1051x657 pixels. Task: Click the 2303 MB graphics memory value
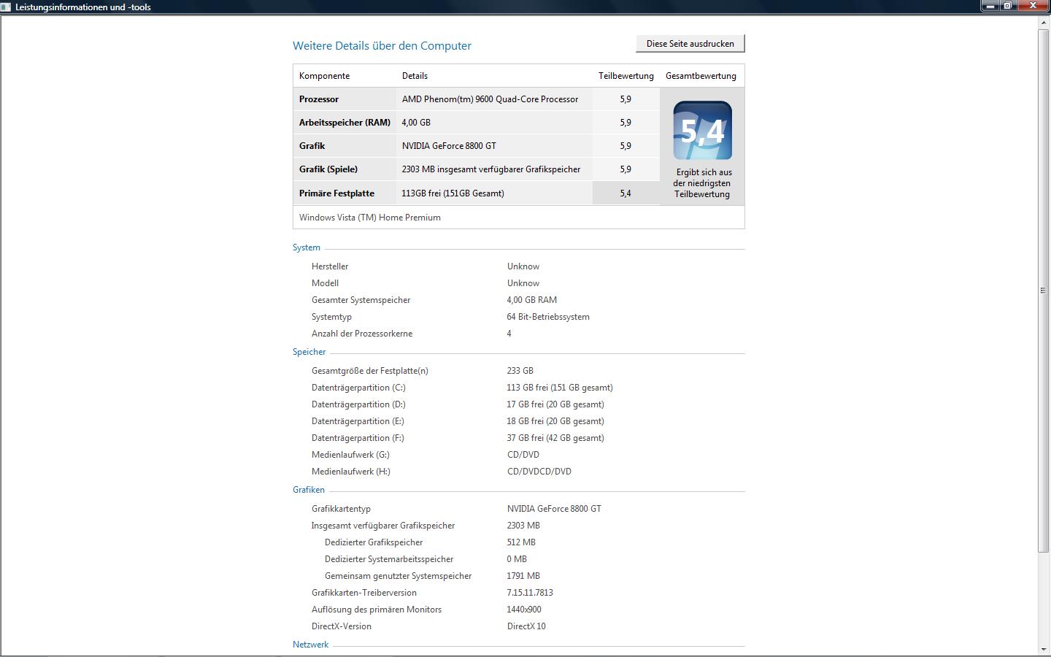coord(523,526)
